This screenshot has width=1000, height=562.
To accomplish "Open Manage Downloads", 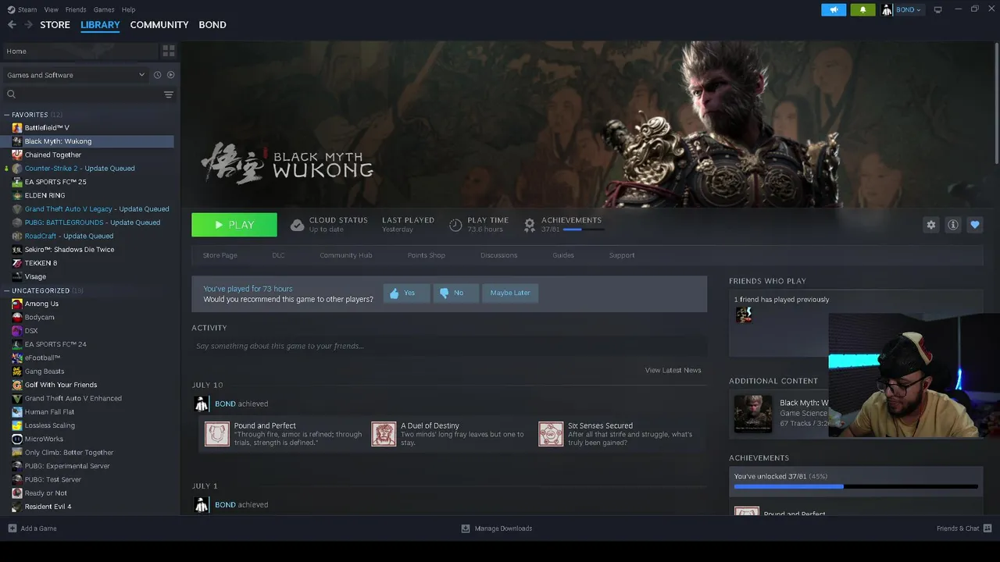I will (x=497, y=528).
